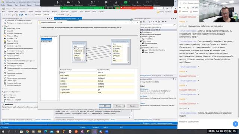Open the Сборка menu
239x134 pixels.
pos(30,12)
